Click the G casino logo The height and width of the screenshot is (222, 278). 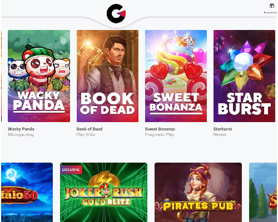point(116,13)
